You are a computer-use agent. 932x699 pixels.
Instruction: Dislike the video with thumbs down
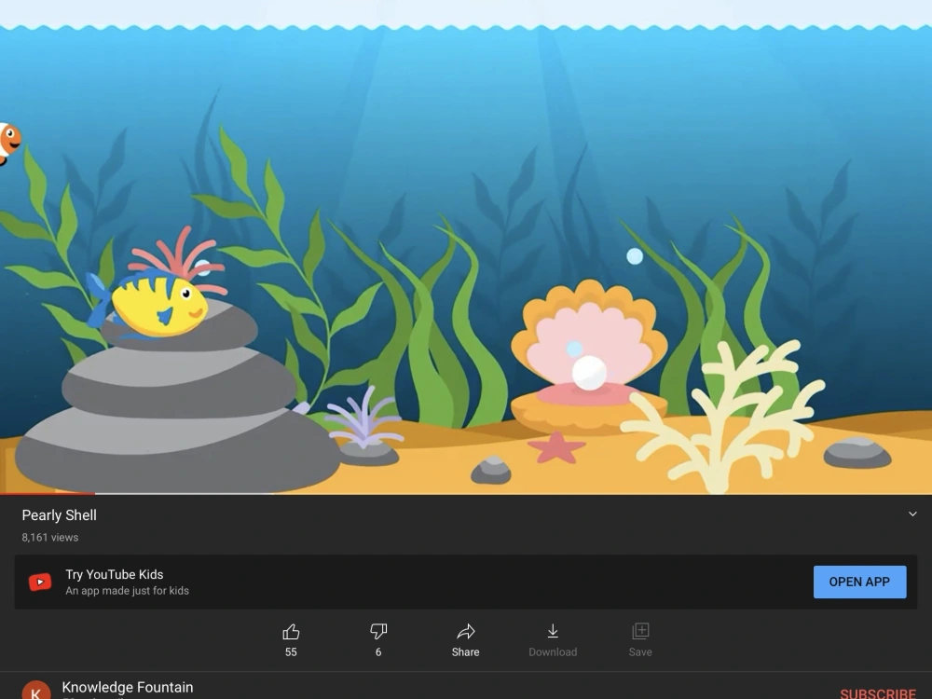pyautogui.click(x=378, y=631)
